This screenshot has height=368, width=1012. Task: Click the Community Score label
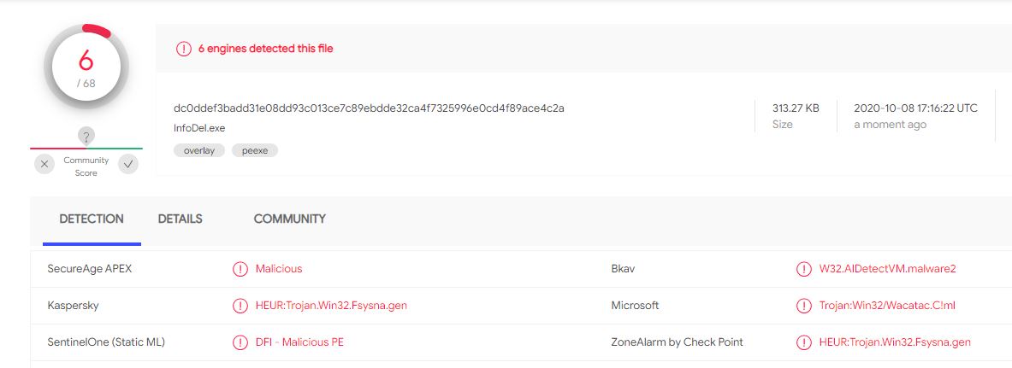(86, 166)
